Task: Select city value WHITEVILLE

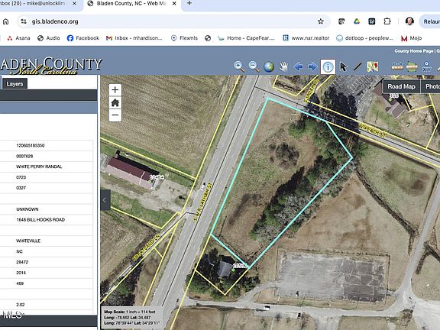Action: 28,241
